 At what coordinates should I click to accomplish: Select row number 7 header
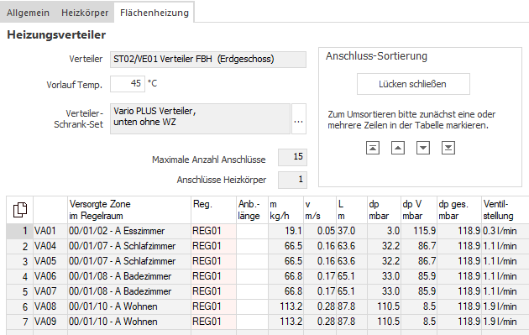pos(19,322)
